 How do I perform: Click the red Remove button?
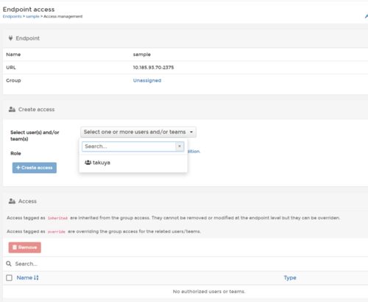25,247
